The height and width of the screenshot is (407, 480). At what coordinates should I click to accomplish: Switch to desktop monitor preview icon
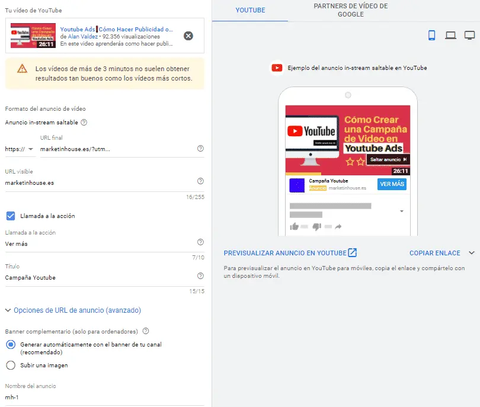coord(469,36)
